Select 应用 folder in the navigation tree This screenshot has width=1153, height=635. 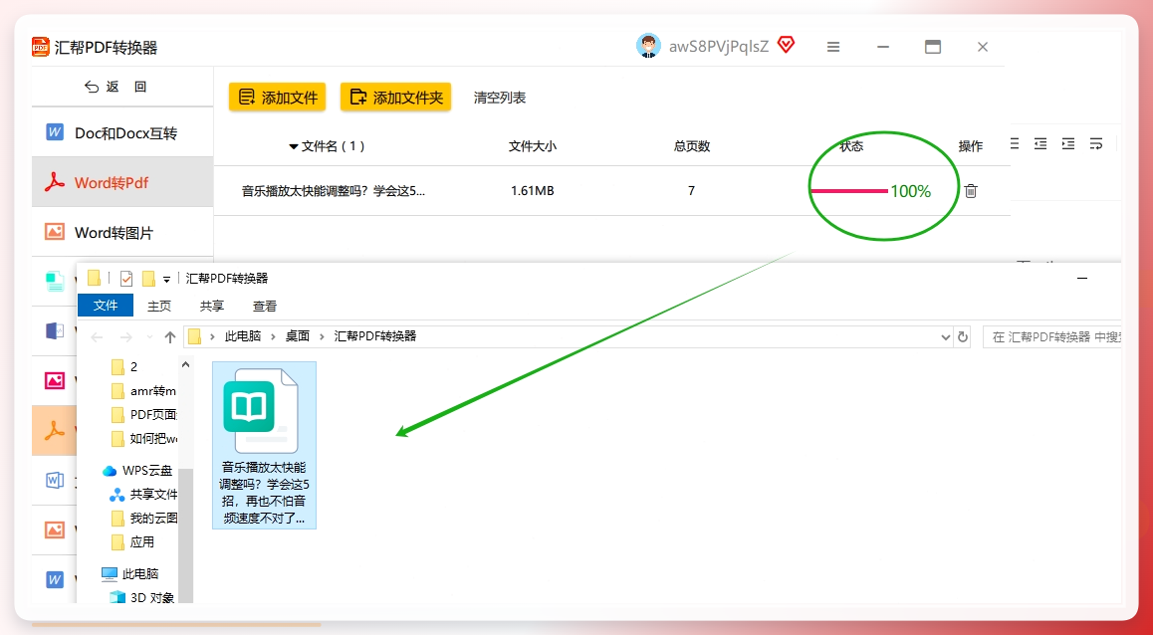(x=133, y=542)
